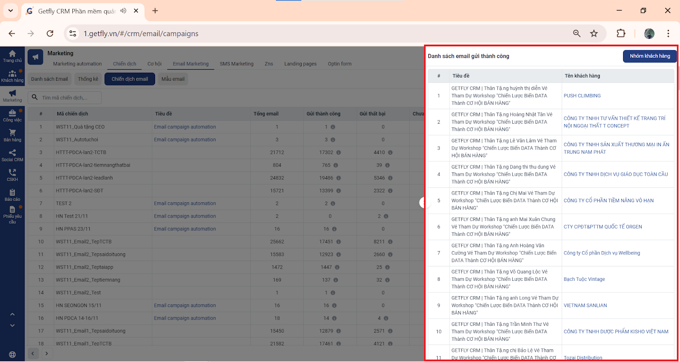Click info icon beside 19486 sent count
The height and width of the screenshot is (362, 680).
(x=339, y=178)
